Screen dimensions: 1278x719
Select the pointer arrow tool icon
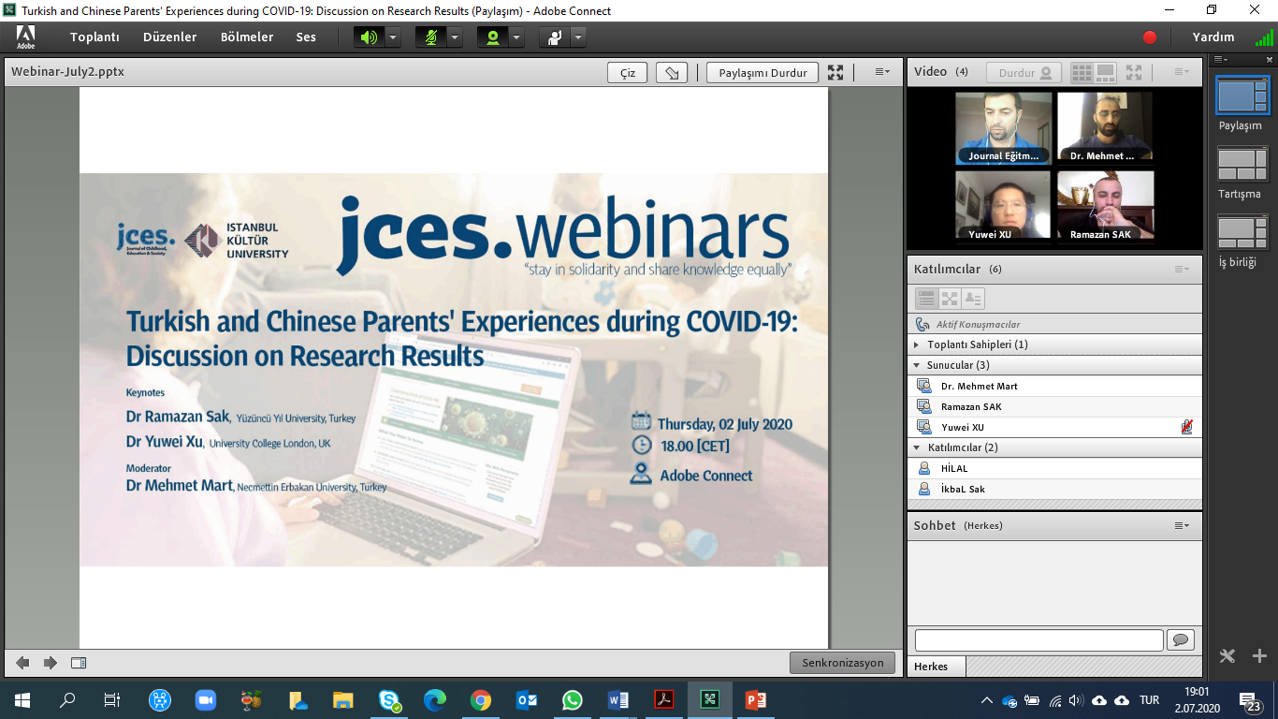(x=672, y=73)
